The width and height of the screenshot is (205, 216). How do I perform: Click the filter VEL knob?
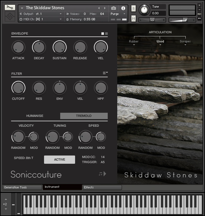(80, 88)
